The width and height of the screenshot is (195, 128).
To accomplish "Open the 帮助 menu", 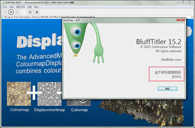I will [x=36, y=7].
